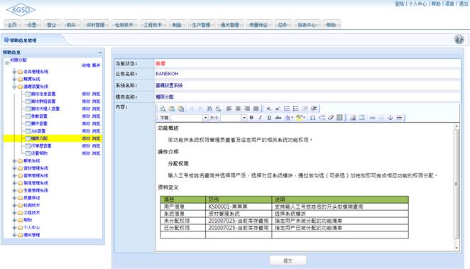Switch to the 报表中心 tab
The height and width of the screenshot is (269, 470).
(x=307, y=25)
